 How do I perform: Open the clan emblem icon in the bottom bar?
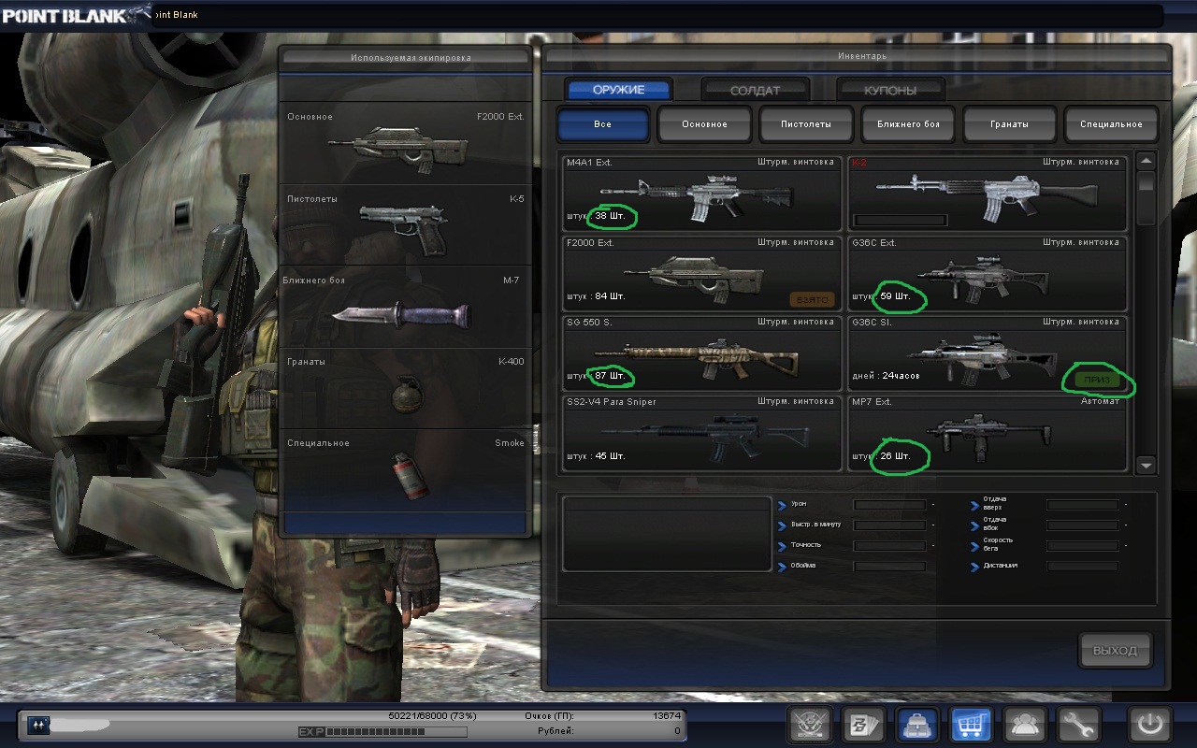pyautogui.click(x=809, y=725)
